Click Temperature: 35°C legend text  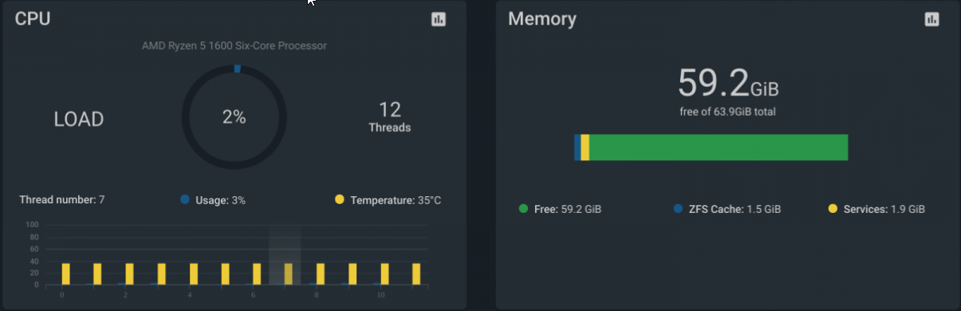coord(396,200)
